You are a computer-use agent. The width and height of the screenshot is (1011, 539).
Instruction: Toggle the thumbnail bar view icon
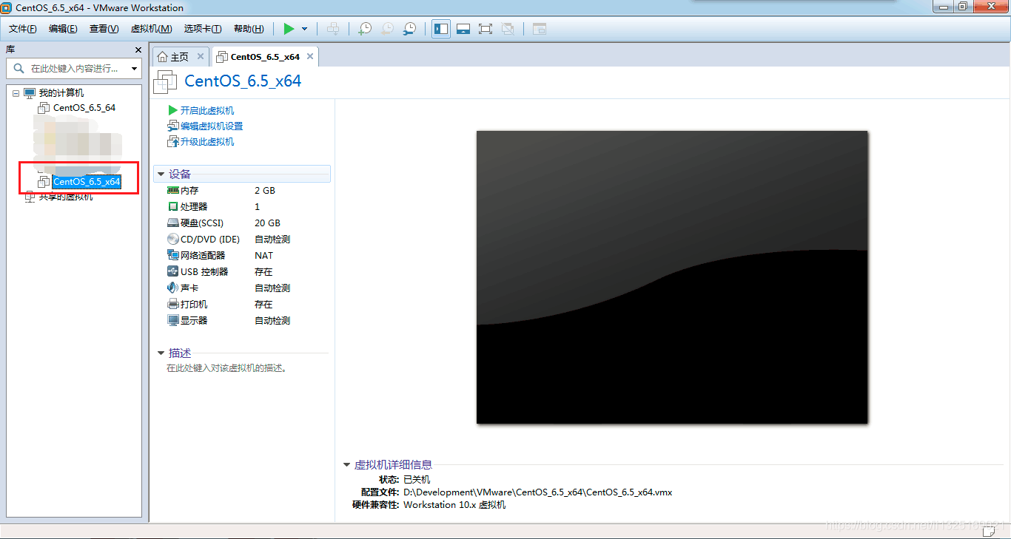[x=463, y=29]
